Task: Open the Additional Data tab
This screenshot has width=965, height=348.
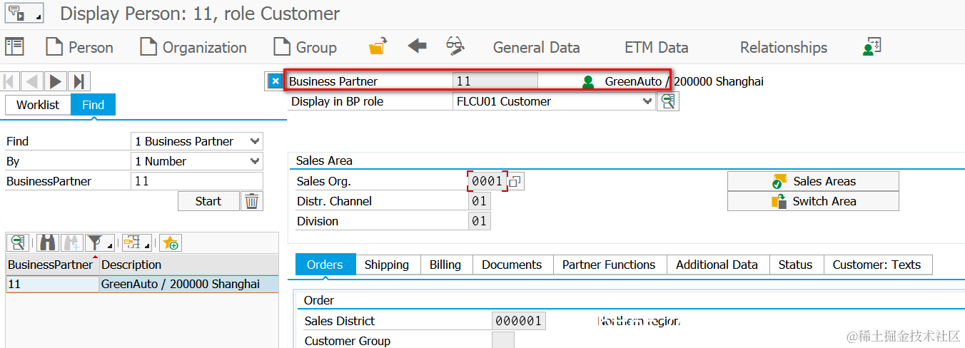Action: click(717, 265)
